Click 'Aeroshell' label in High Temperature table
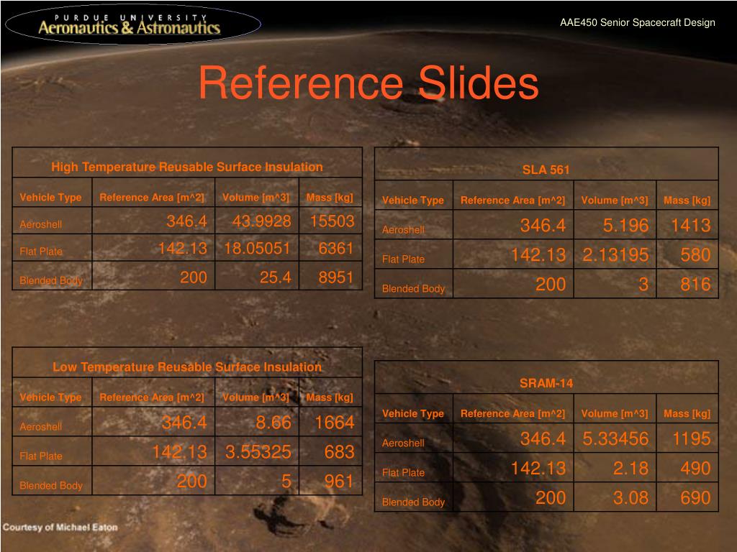The image size is (737, 552). click(40, 224)
